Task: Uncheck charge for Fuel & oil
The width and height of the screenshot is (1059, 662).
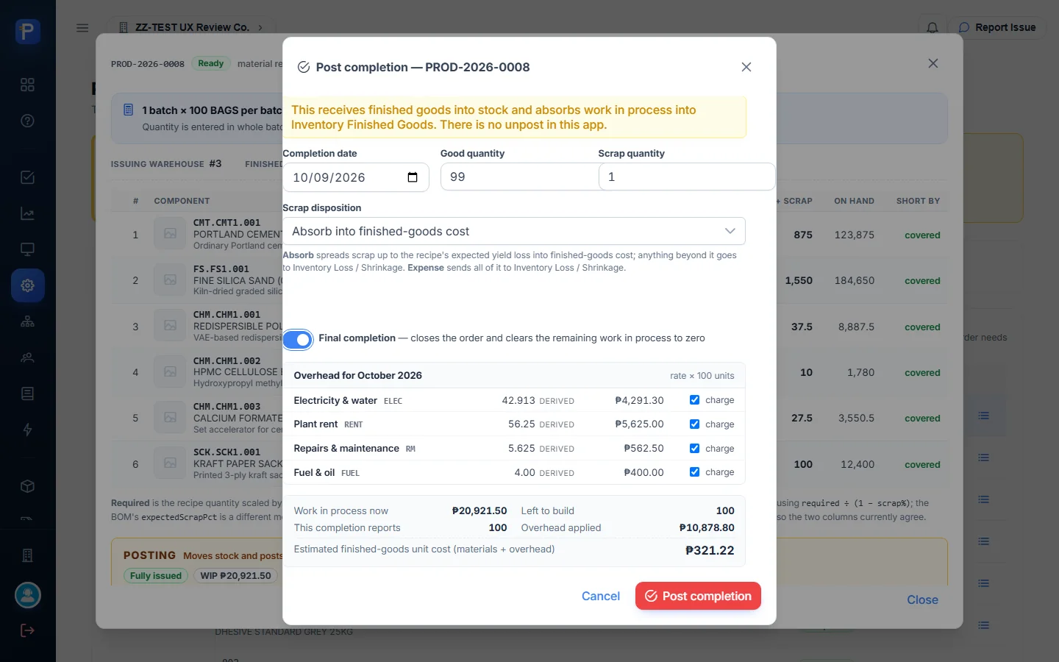Action: pyautogui.click(x=694, y=472)
